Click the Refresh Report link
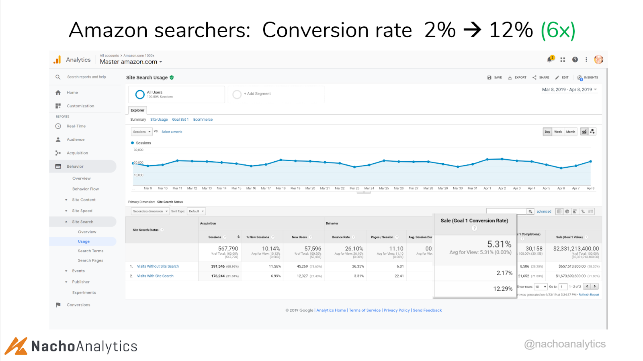Screen dimensions: 643x361 589,295
